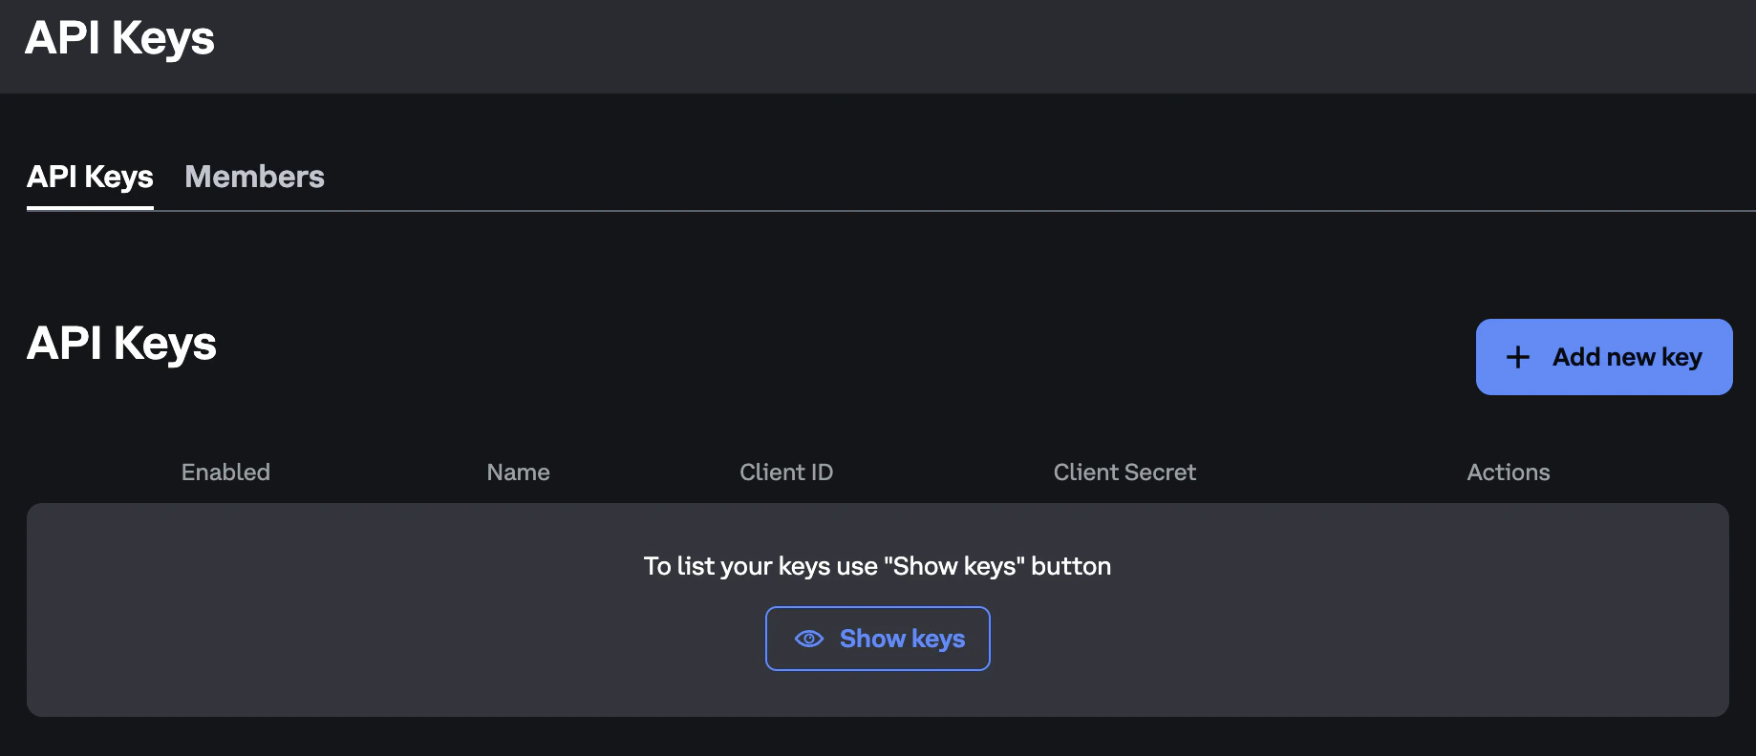Click the API Keys page title
1756x756 pixels.
pyautogui.click(x=120, y=37)
